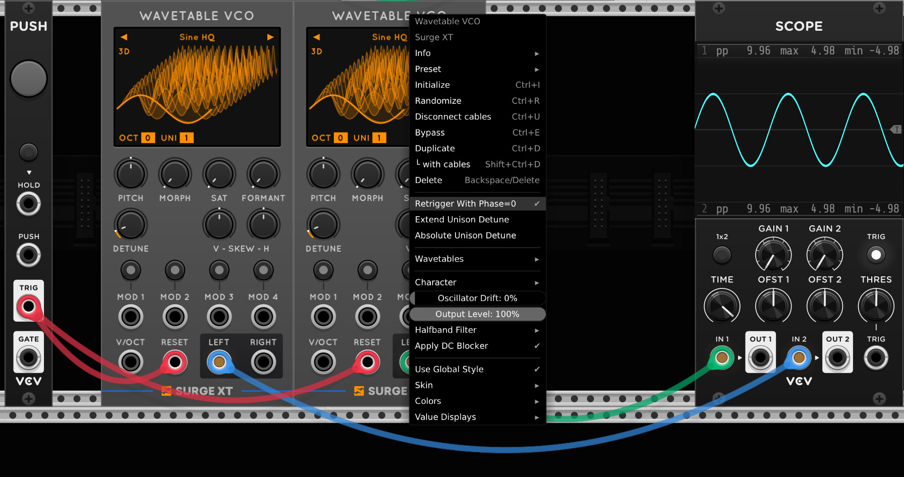Expand the Character submenu
Viewport: 904px width, 477px height.
click(477, 282)
